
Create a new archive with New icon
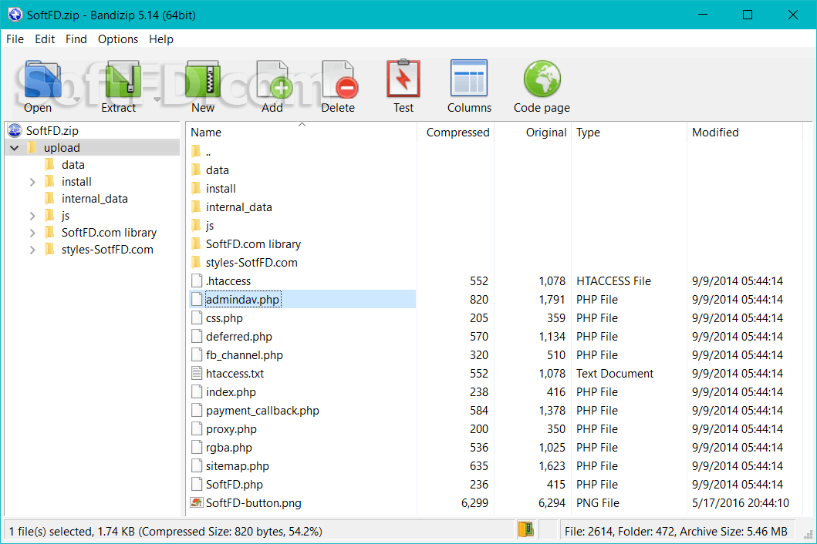[x=203, y=79]
